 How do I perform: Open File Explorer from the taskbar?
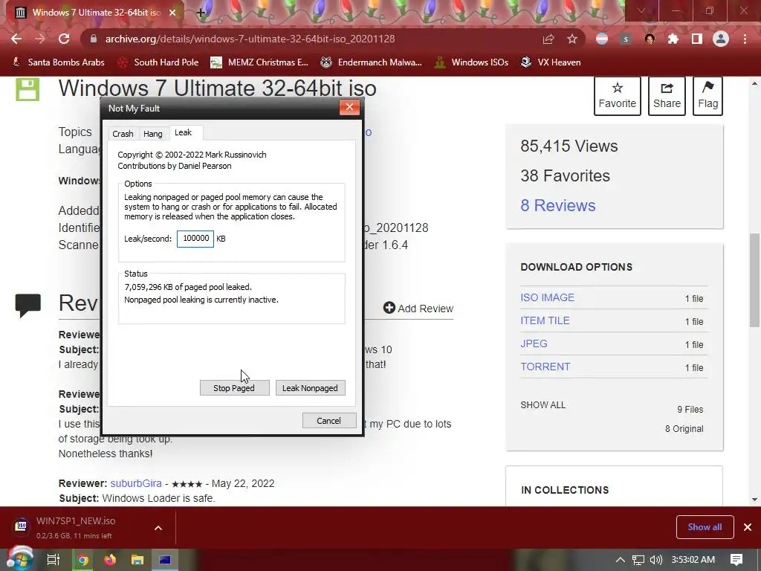(137, 560)
